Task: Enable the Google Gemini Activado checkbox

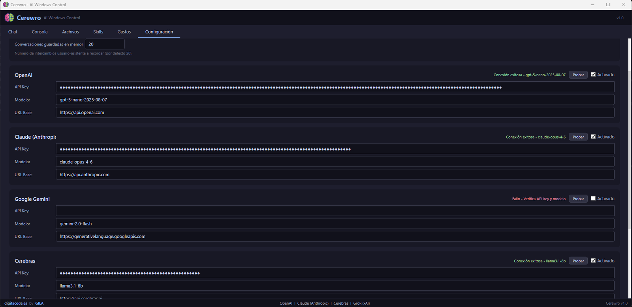Action: pyautogui.click(x=593, y=199)
